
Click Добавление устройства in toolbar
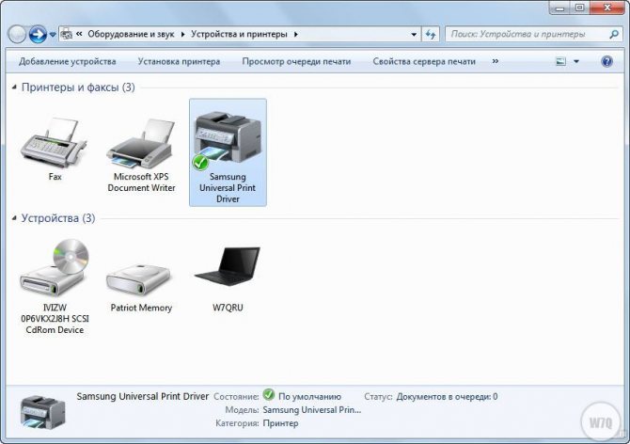click(67, 61)
